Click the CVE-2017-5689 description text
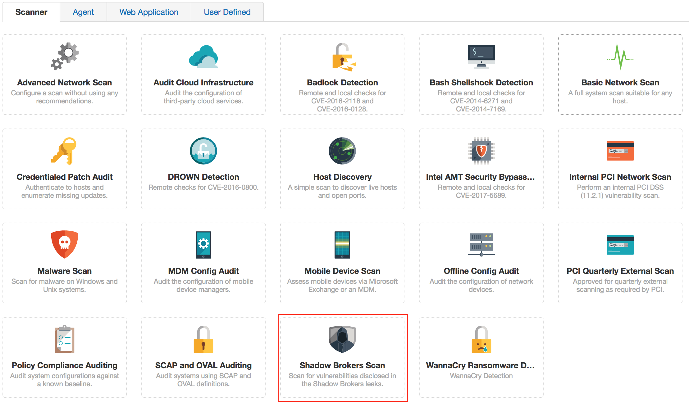Image resolution: width=689 pixels, height=403 pixels. click(481, 191)
